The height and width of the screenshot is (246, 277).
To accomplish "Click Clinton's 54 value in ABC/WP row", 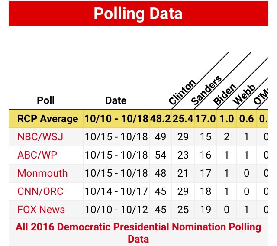I will click(161, 155).
